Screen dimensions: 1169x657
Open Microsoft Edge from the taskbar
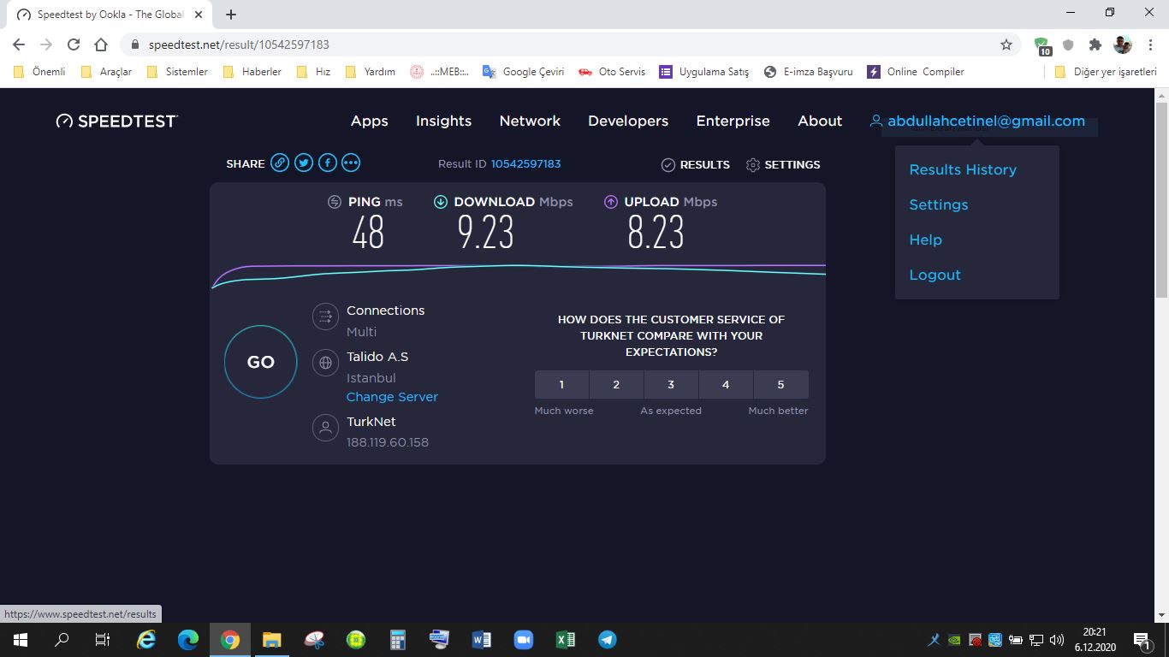188,639
